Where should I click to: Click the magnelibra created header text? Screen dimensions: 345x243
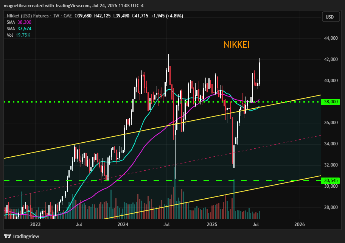click(74, 6)
